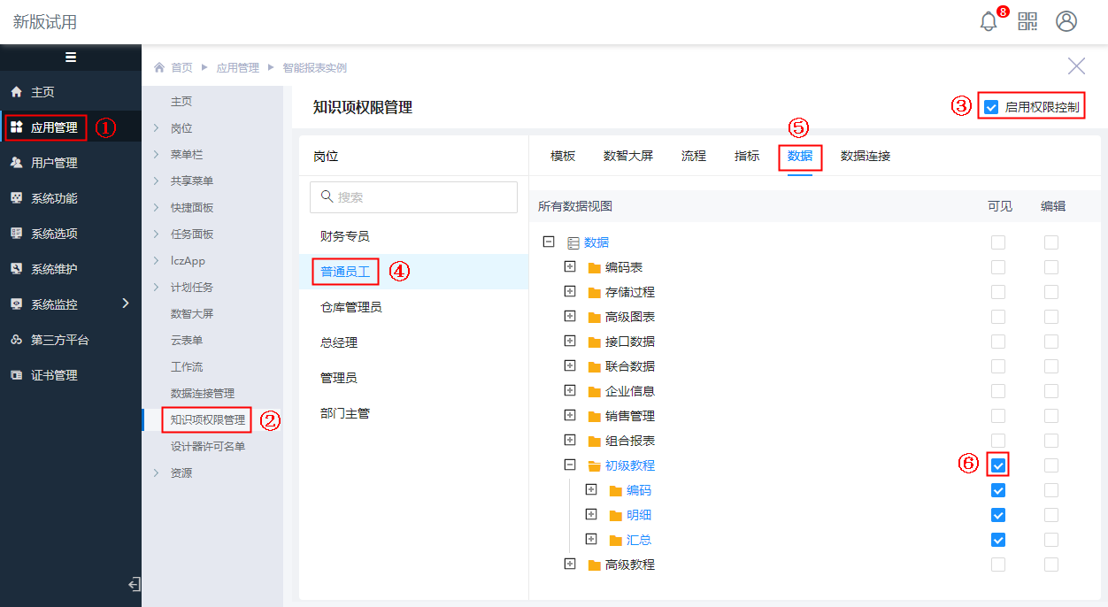Screen dimensions: 1108x607
Task: Click the 岗位 search input field
Action: coord(414,197)
